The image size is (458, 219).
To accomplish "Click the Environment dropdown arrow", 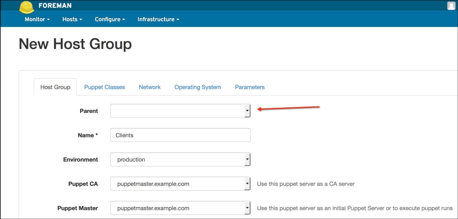I will point(247,160).
